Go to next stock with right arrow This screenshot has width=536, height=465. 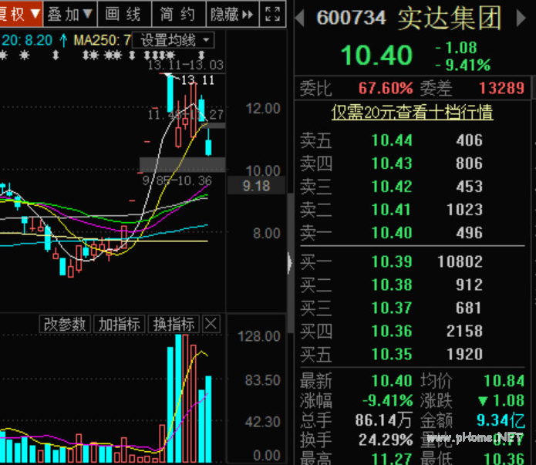[x=521, y=18]
